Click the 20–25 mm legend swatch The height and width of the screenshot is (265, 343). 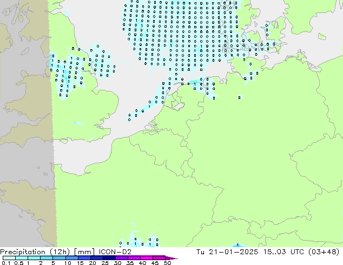pos(96,258)
